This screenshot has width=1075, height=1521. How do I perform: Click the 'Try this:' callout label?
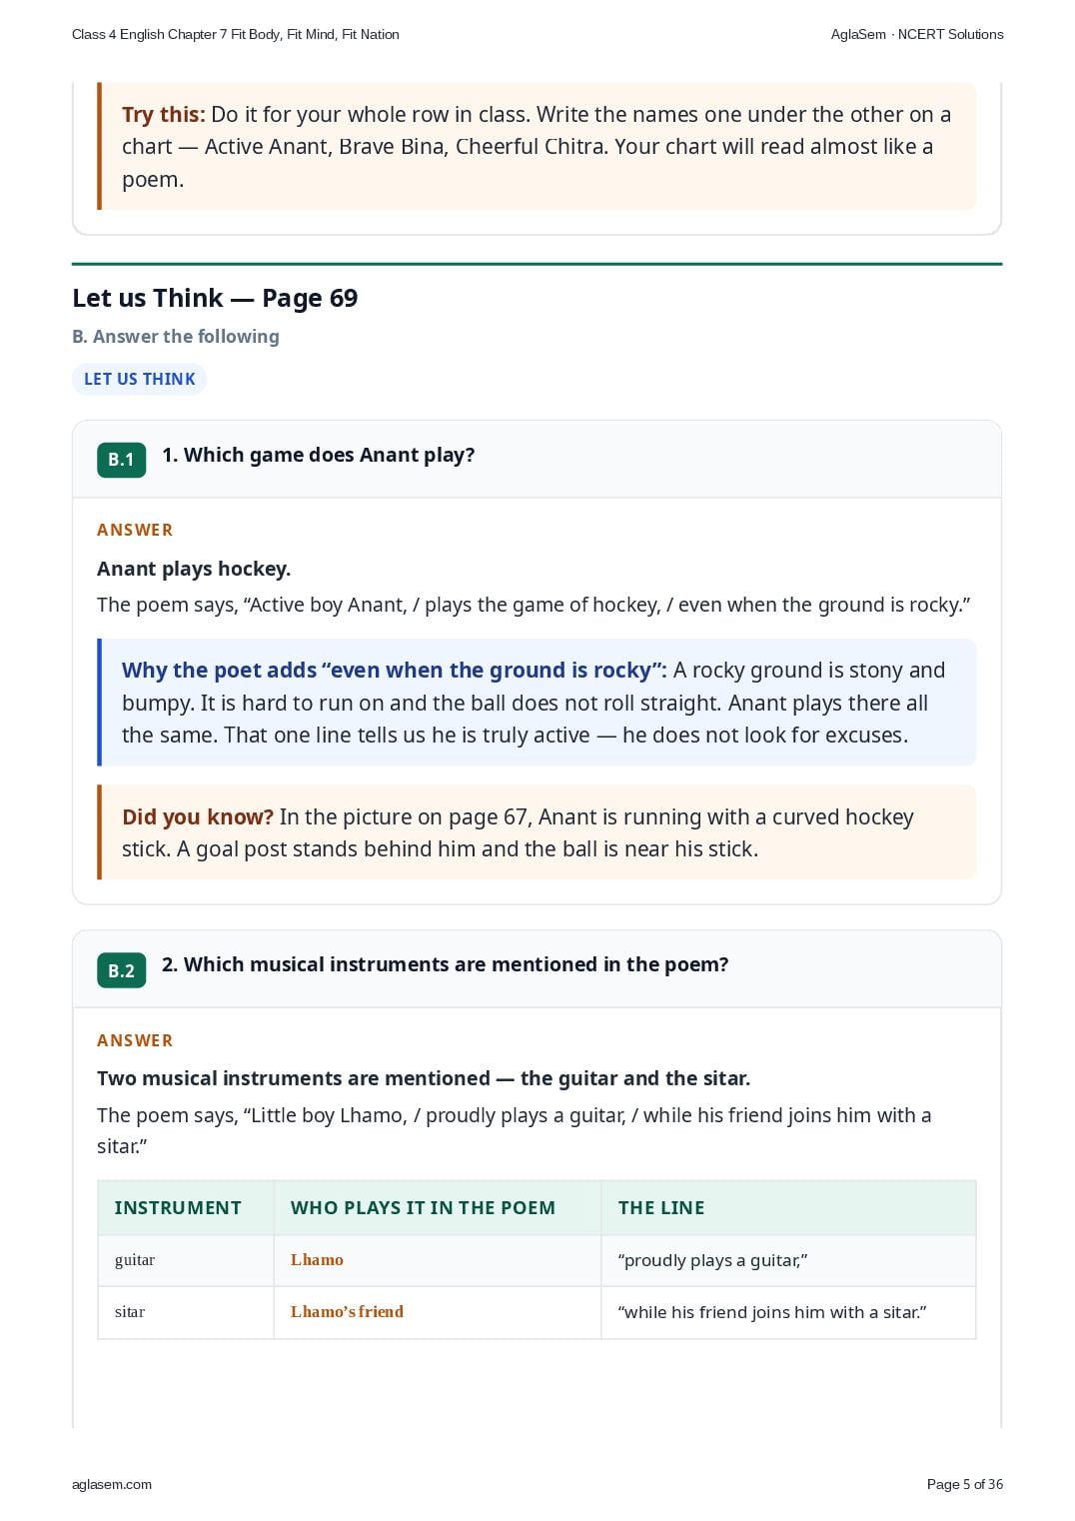[x=164, y=114]
